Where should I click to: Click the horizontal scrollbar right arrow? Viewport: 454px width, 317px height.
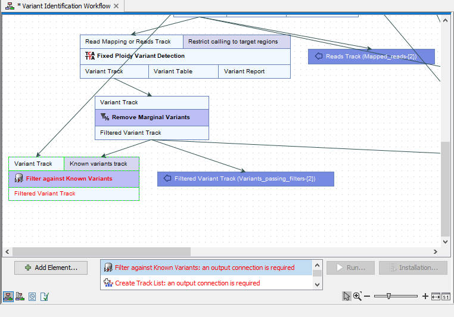[435, 251]
